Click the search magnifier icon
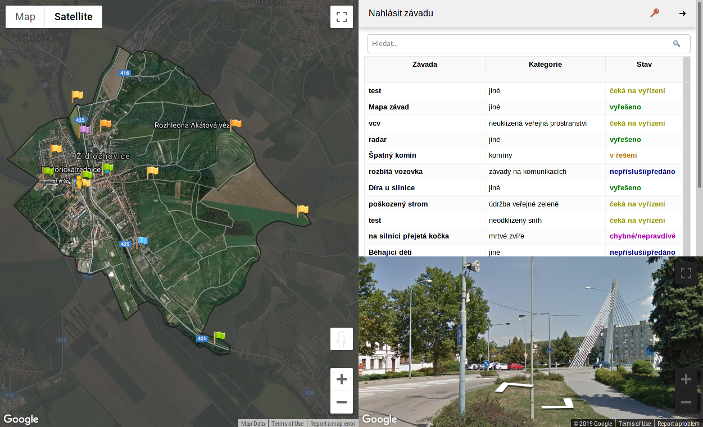The width and height of the screenshot is (703, 427). [677, 44]
